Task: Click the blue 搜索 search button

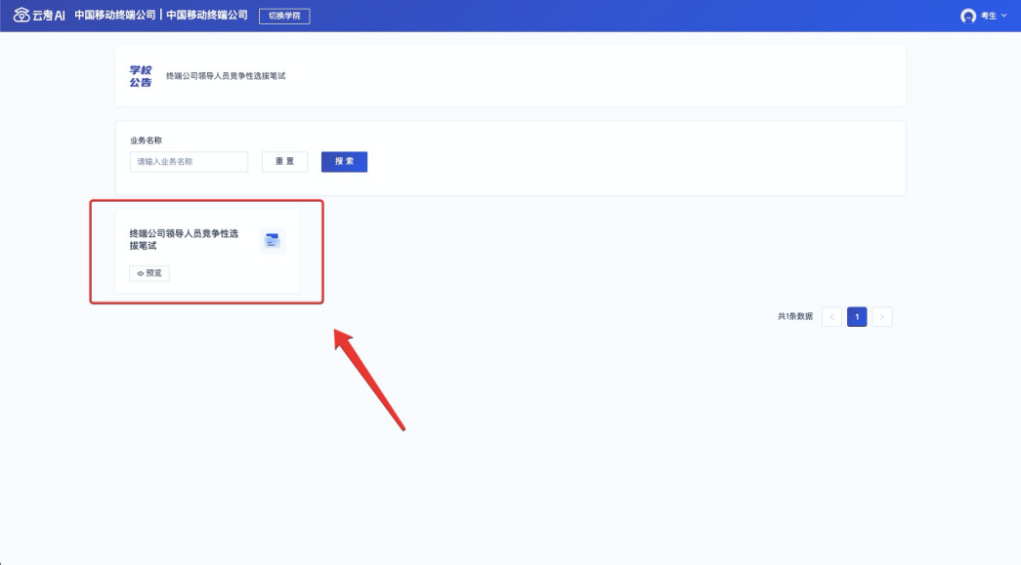Action: pos(344,162)
